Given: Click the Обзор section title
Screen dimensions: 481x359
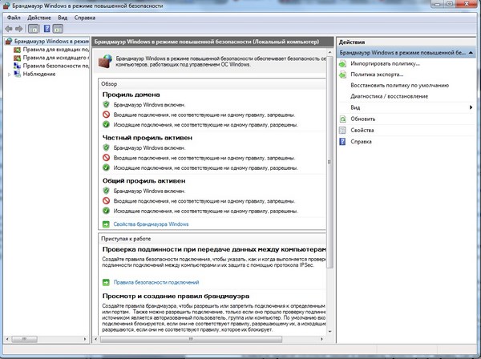Looking at the screenshot, I should coord(109,84).
